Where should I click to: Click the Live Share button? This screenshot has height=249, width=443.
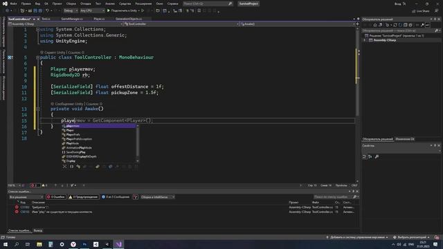point(420,11)
